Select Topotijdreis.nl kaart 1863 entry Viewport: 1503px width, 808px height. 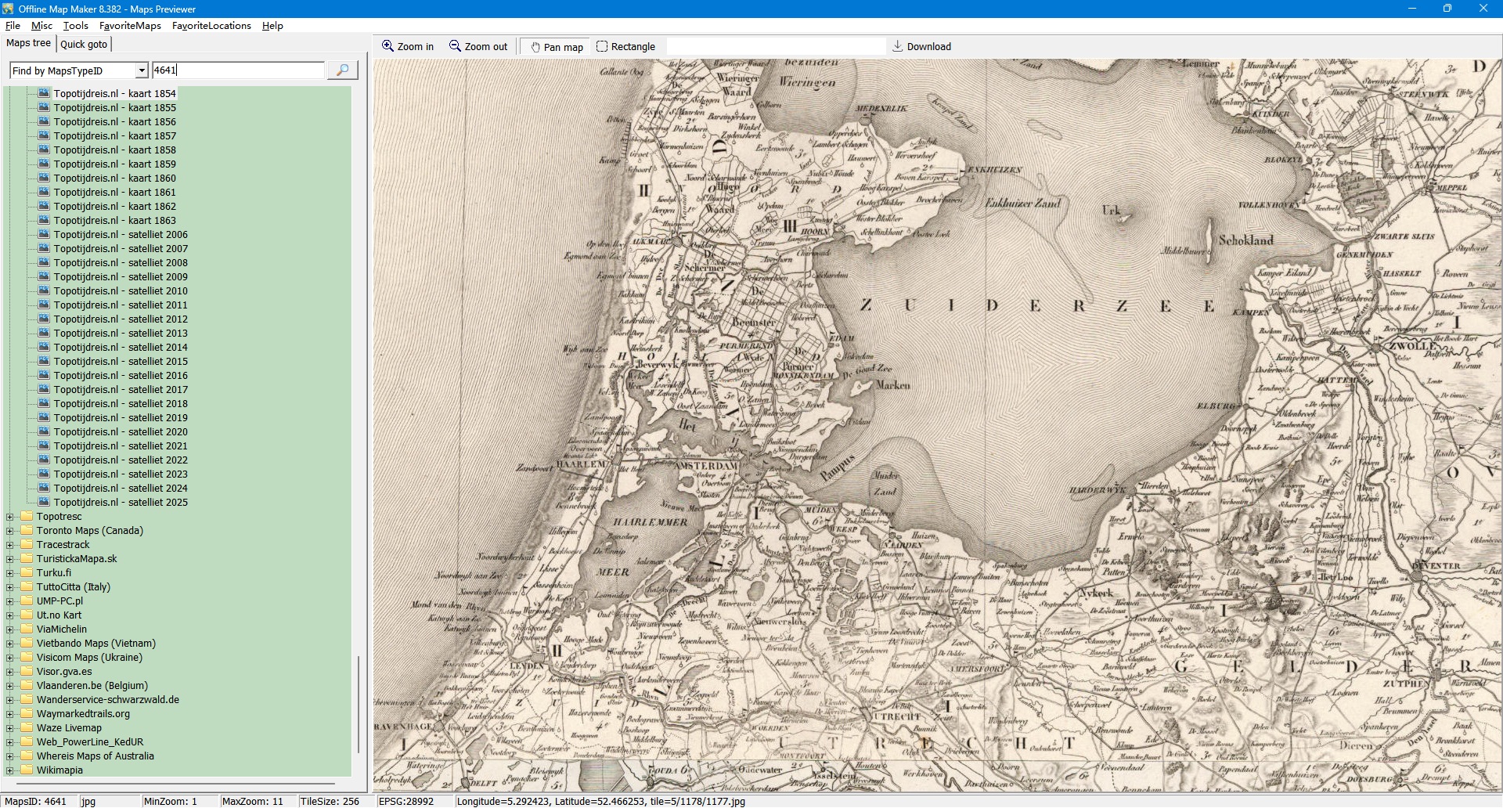tap(114, 220)
